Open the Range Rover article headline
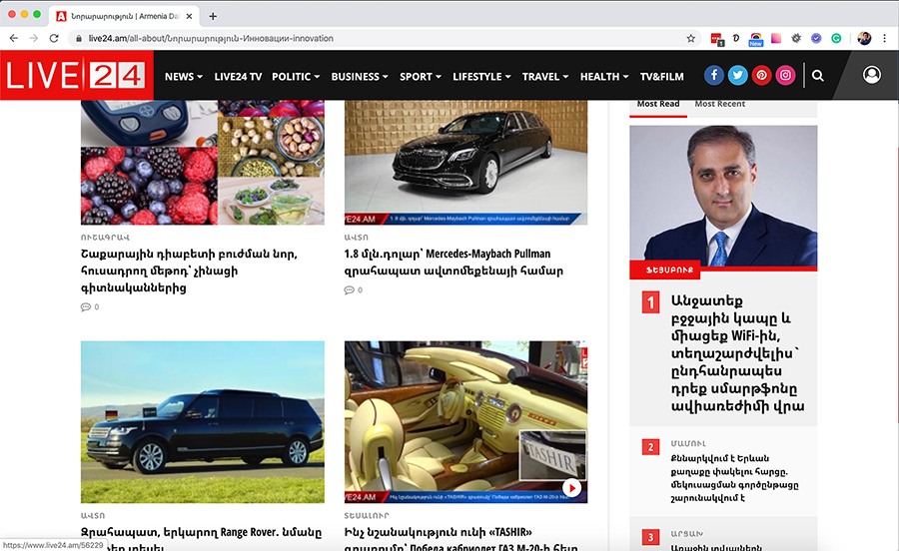Screen dimensions: 899x551 [x=201, y=538]
